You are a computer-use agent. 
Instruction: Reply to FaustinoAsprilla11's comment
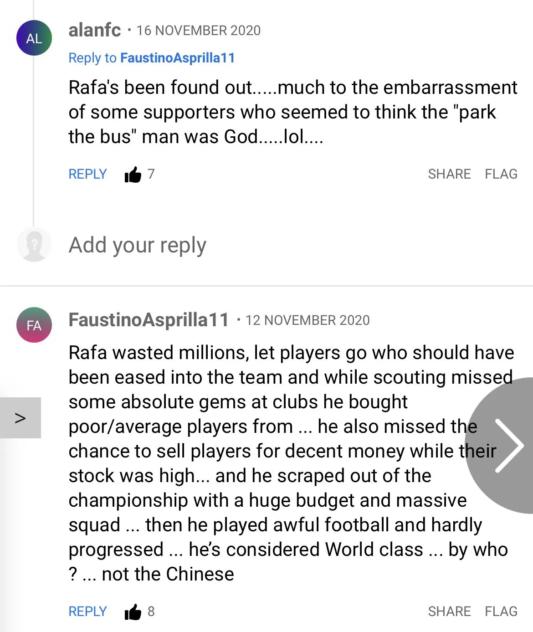87,611
